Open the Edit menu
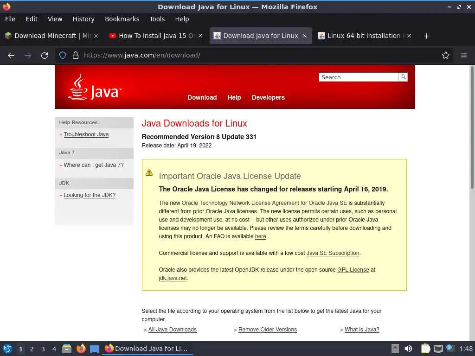This screenshot has height=356, width=475. (x=32, y=19)
